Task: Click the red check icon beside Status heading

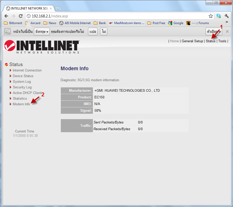Action: pos(6,65)
